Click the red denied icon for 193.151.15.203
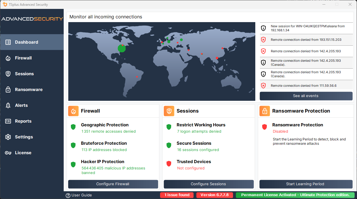This screenshot has height=199, width=357. click(263, 40)
